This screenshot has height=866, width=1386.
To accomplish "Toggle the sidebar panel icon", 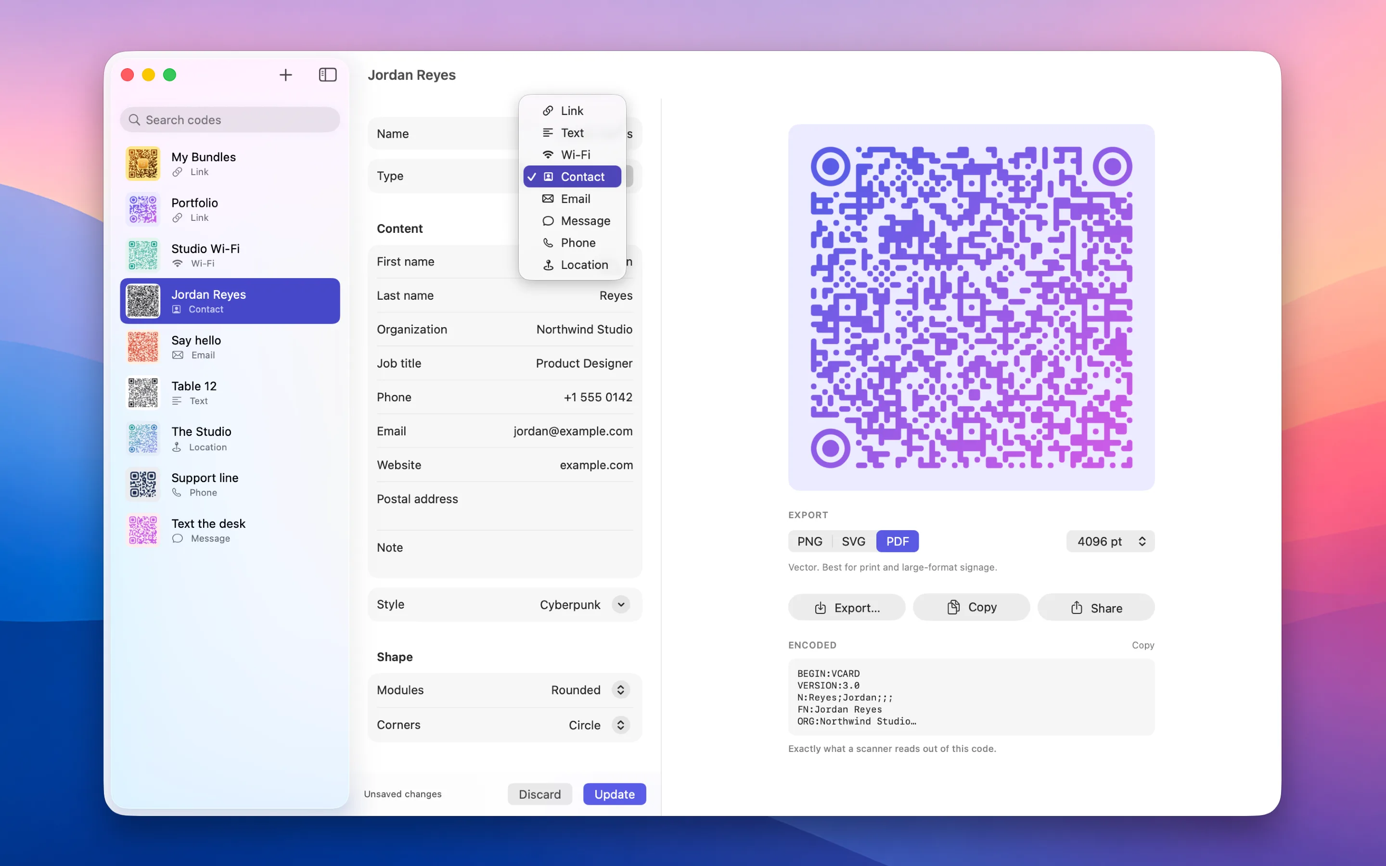I will (328, 75).
